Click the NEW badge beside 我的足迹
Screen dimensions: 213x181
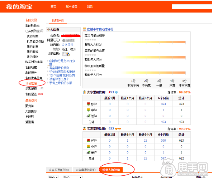pos(41,94)
